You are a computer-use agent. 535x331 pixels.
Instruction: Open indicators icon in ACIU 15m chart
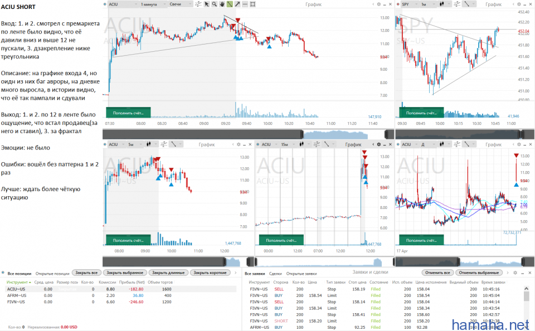click(x=317, y=144)
